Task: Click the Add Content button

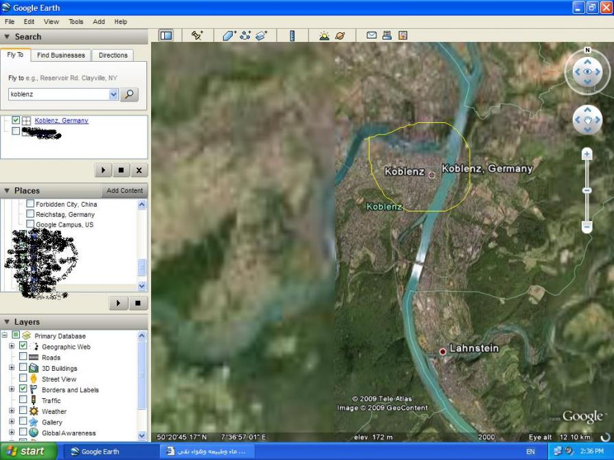Action: 124,191
